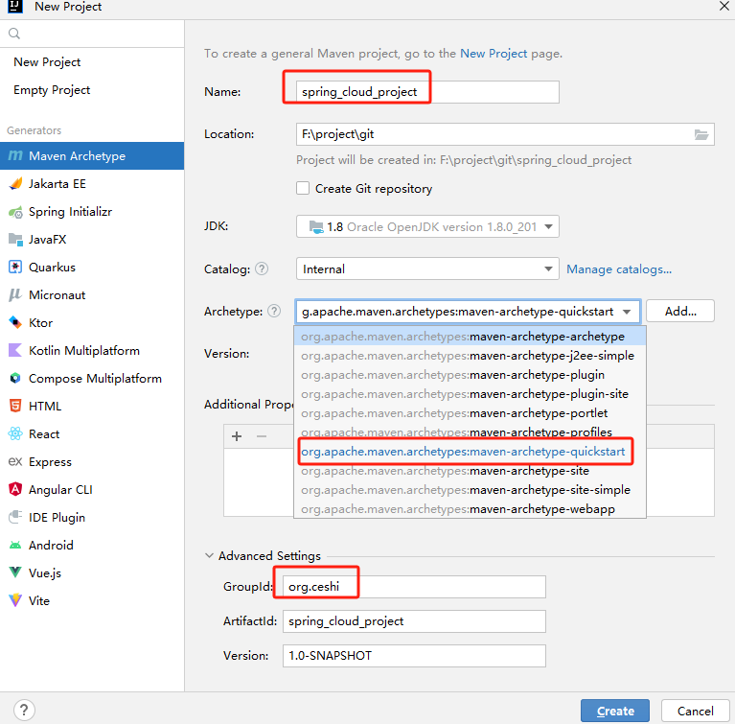Click the Vite generator icon

point(15,600)
